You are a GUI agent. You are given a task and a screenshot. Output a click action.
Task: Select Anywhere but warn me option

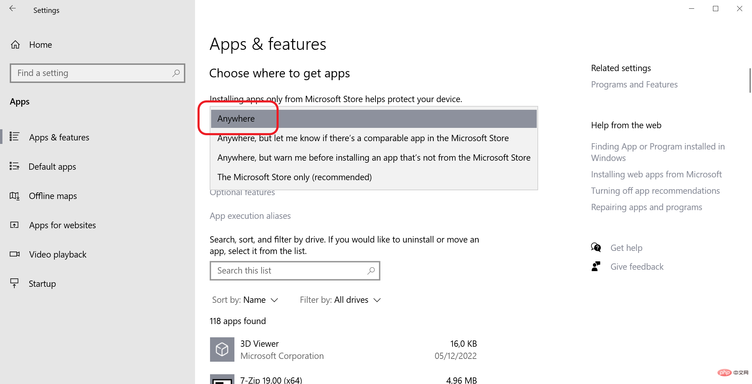point(373,157)
